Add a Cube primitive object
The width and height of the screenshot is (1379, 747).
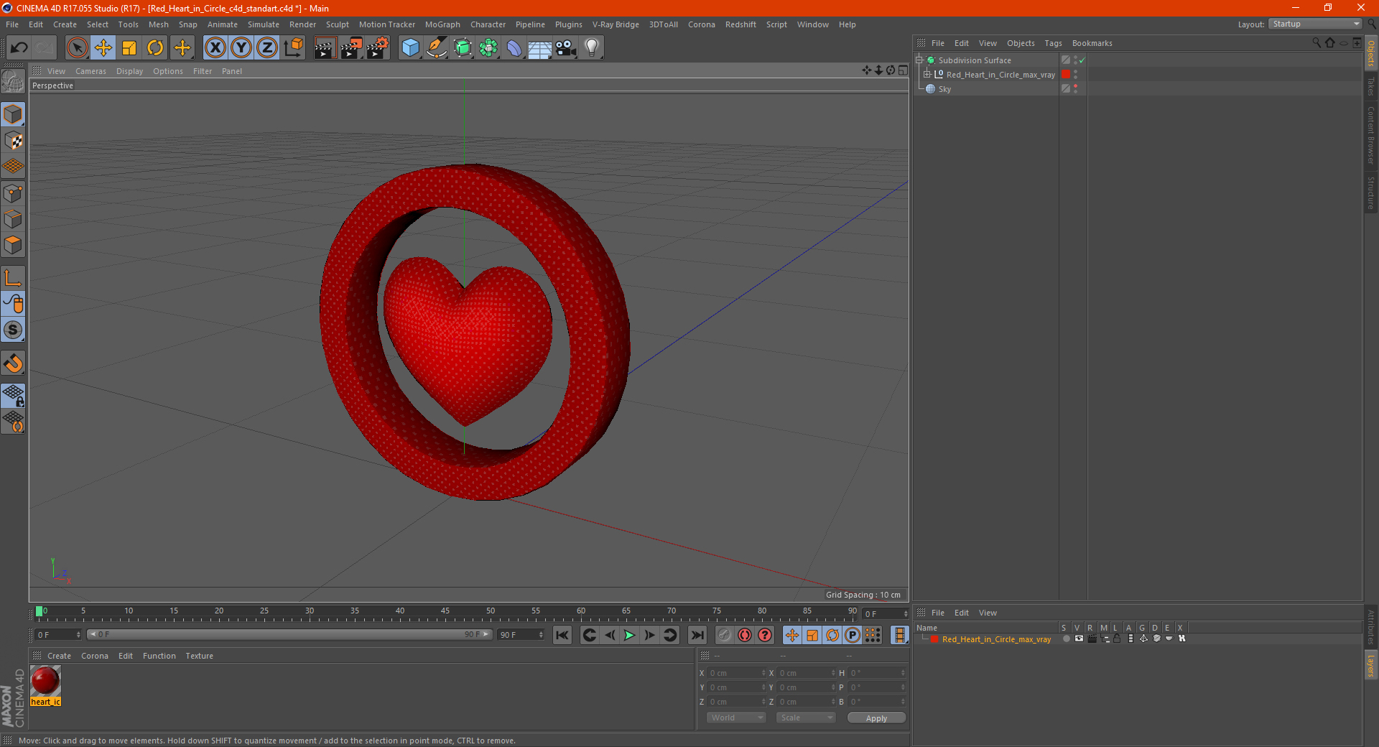[410, 48]
